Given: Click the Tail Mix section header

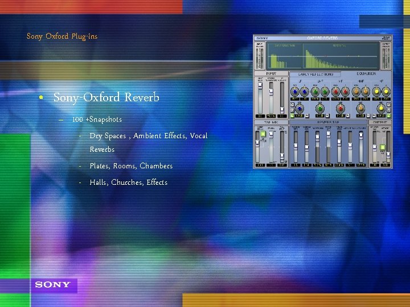Looking at the screenshot, I should pyautogui.click(x=271, y=122).
